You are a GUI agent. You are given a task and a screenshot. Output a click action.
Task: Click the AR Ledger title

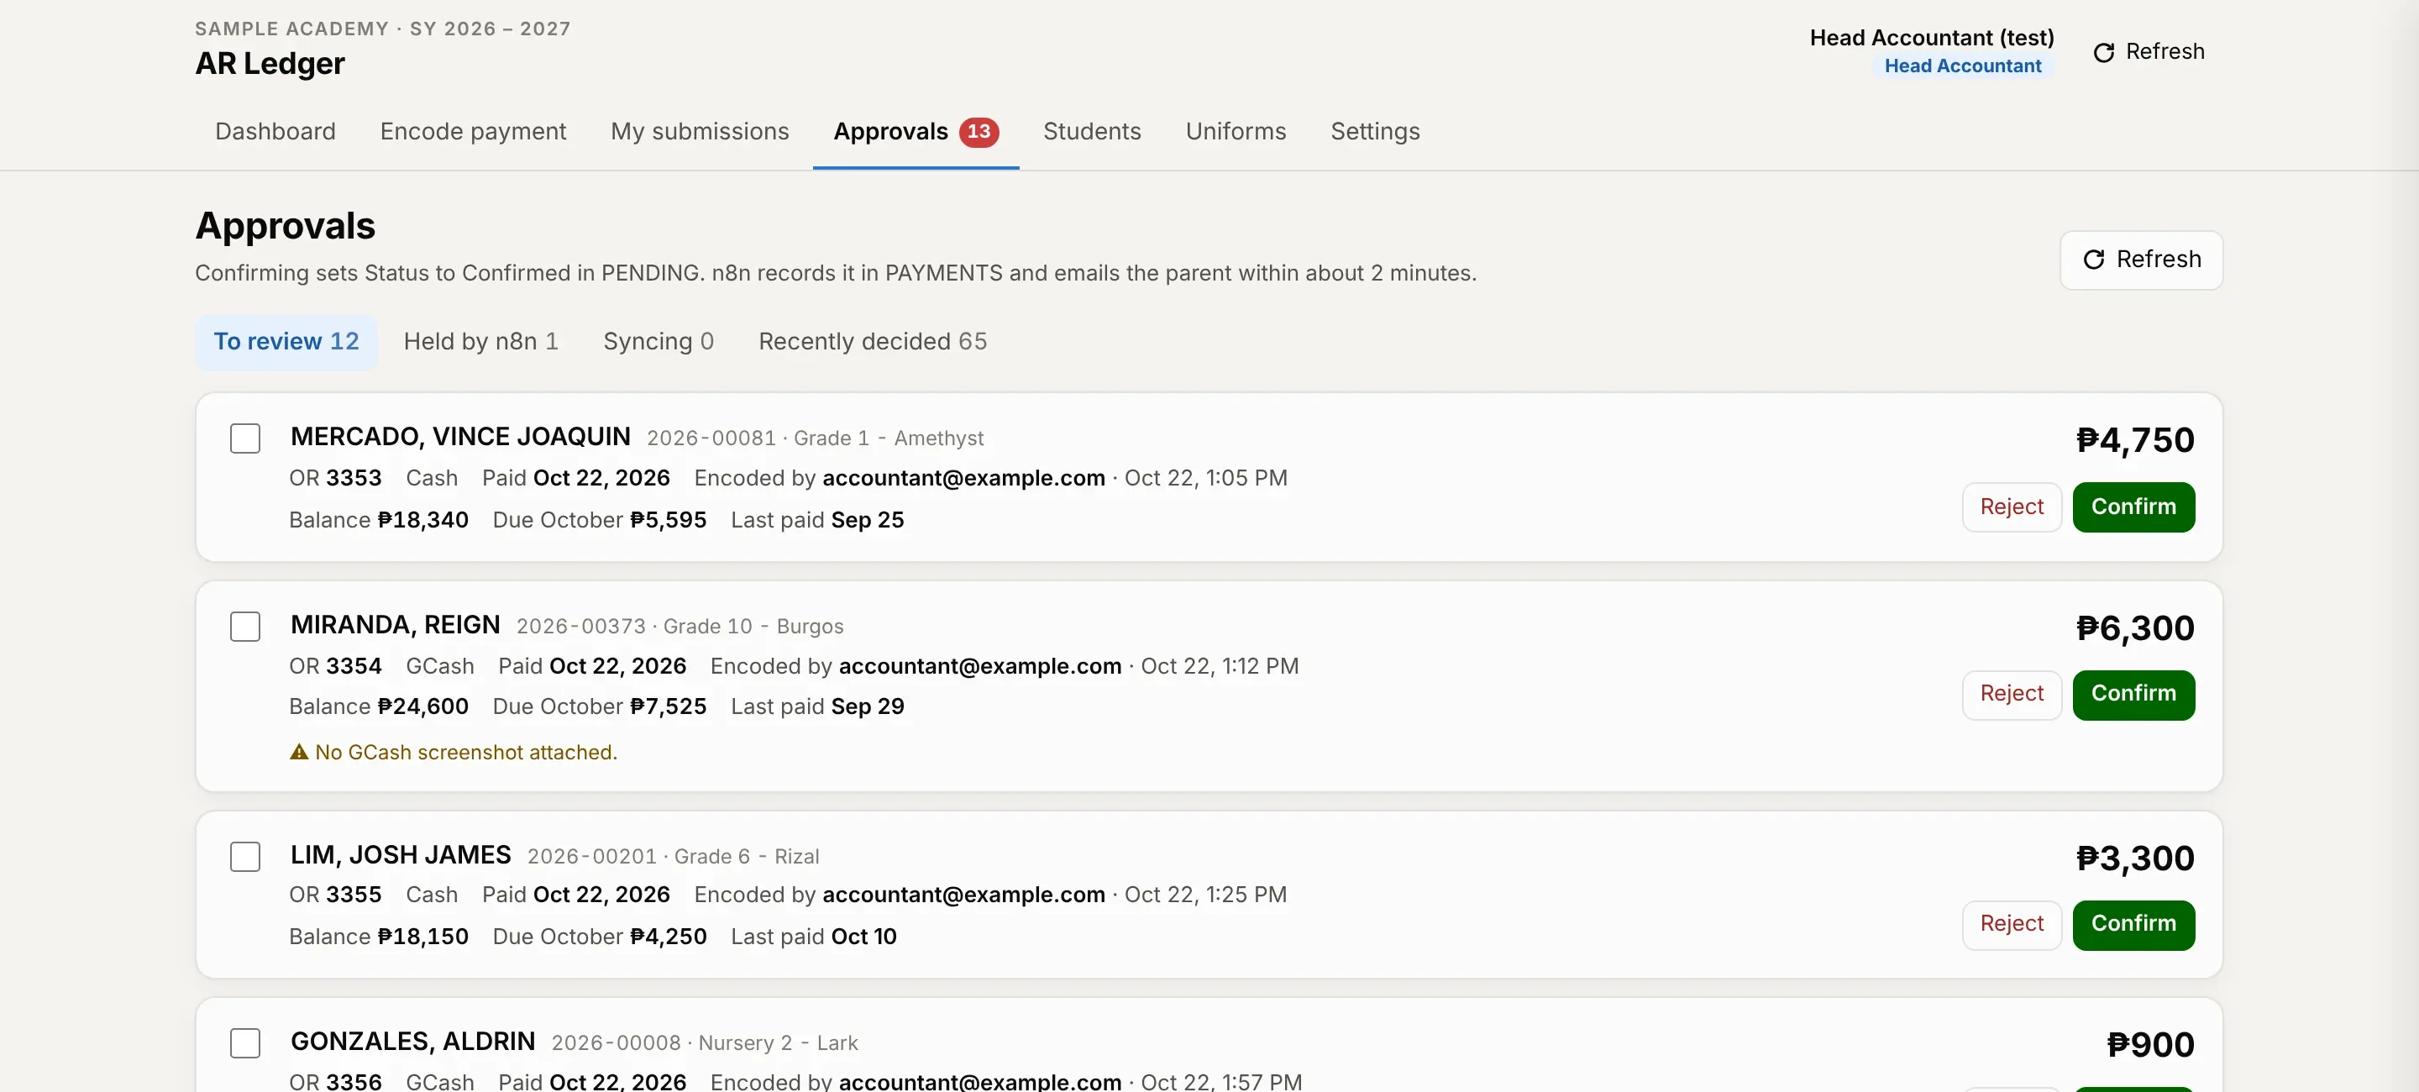pyautogui.click(x=270, y=64)
